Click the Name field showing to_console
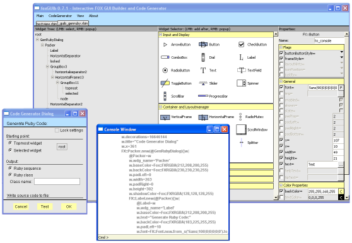 (329, 40)
